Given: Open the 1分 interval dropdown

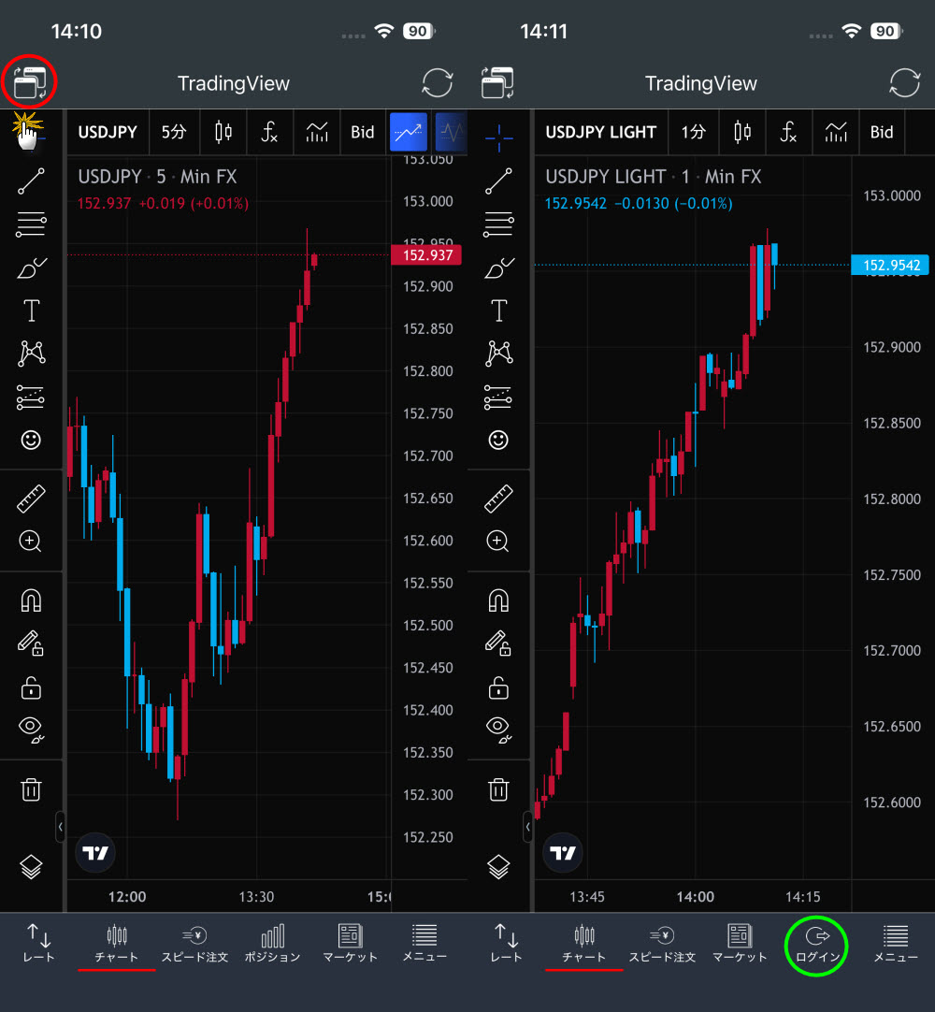Looking at the screenshot, I should tap(693, 132).
